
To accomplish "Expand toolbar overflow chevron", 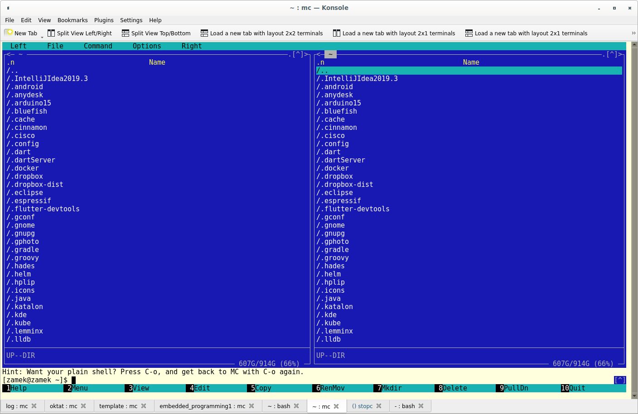I will [633, 33].
